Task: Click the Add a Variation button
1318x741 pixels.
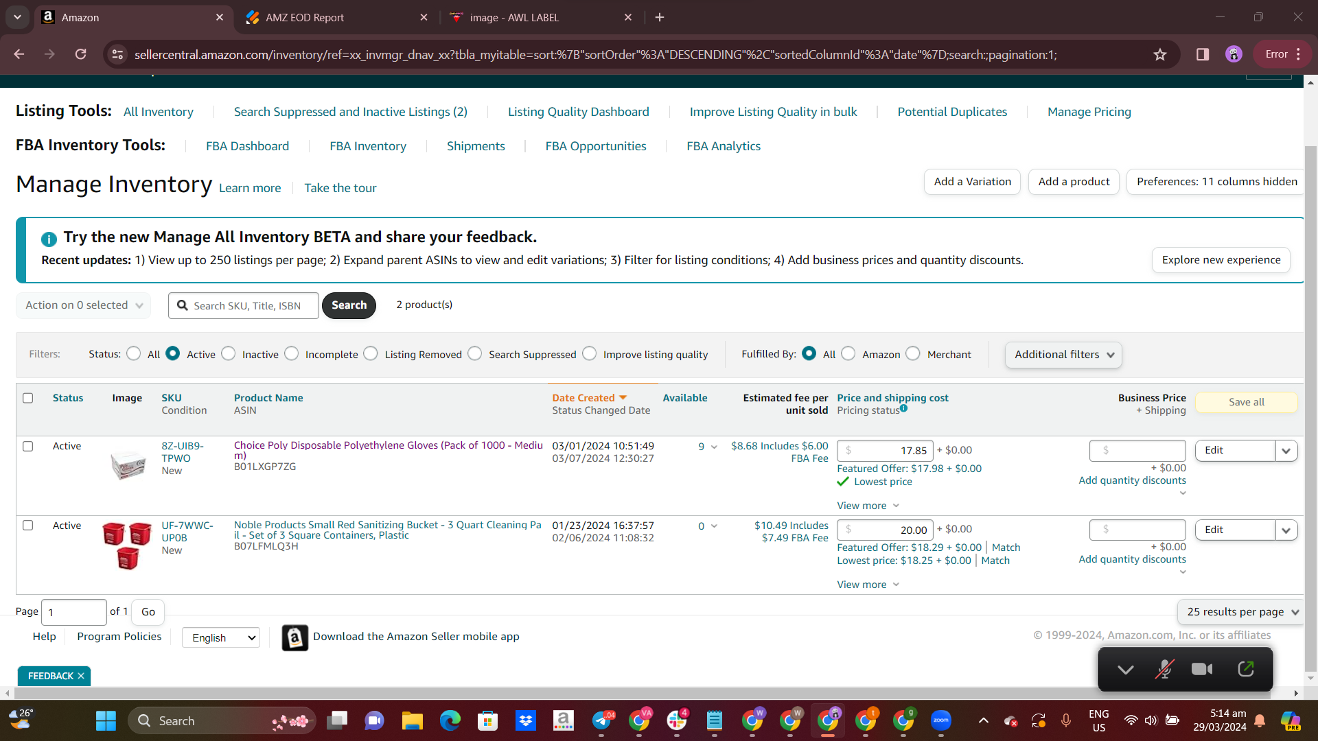Action: [973, 182]
